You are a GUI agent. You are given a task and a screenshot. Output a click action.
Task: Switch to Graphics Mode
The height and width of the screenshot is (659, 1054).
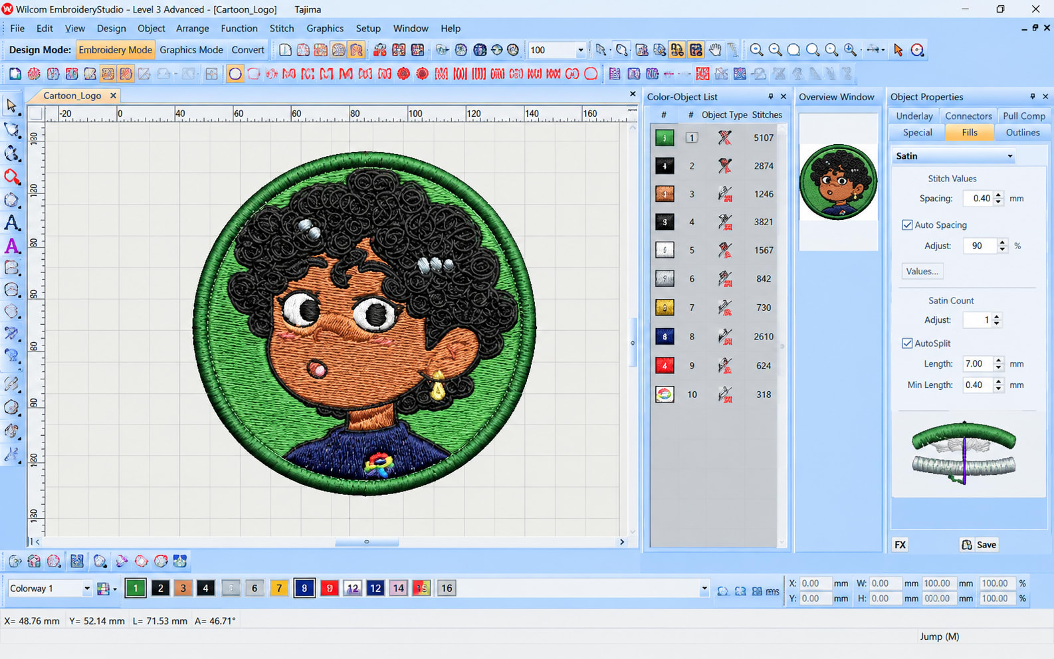coord(191,50)
